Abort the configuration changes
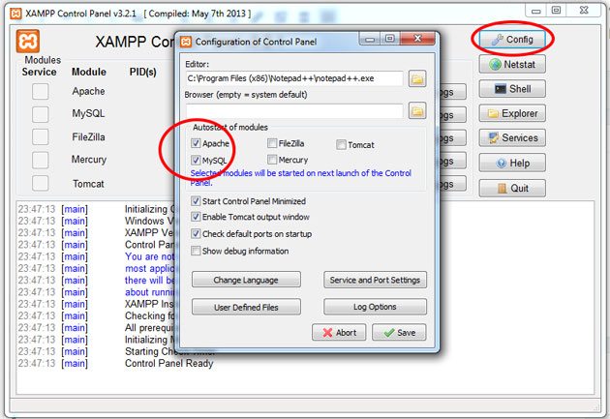This screenshot has height=419, width=610. [339, 332]
